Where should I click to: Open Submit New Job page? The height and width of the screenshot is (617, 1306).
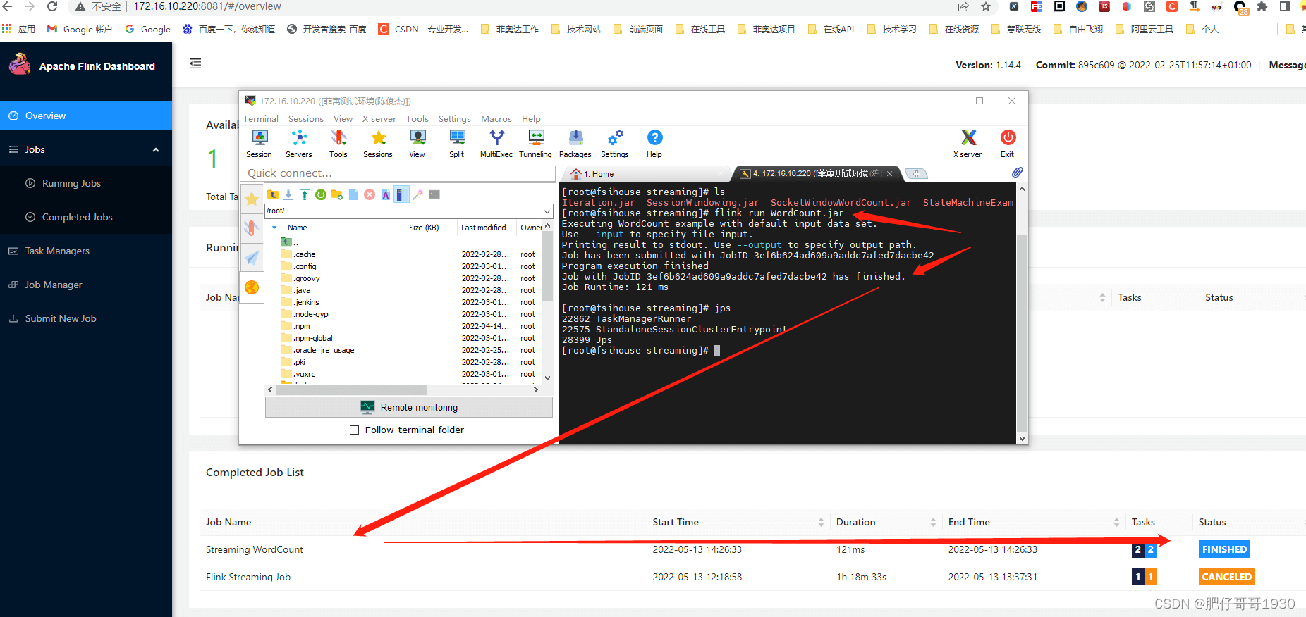point(61,318)
